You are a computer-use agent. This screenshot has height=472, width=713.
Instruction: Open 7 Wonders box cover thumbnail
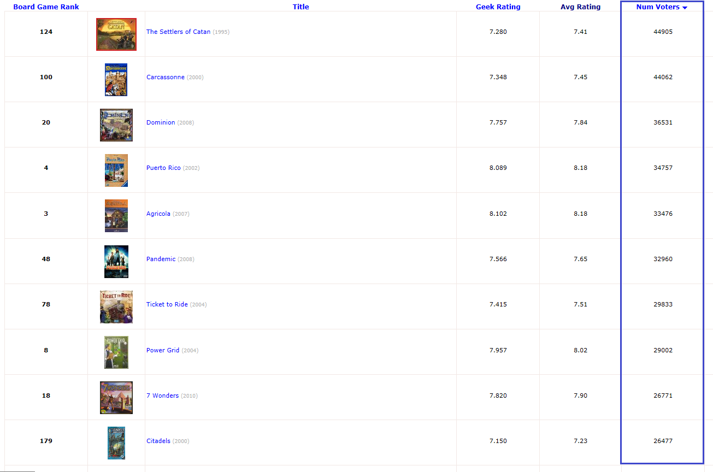coord(116,398)
